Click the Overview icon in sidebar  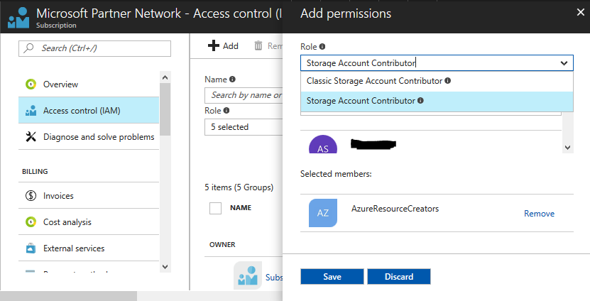(31, 84)
